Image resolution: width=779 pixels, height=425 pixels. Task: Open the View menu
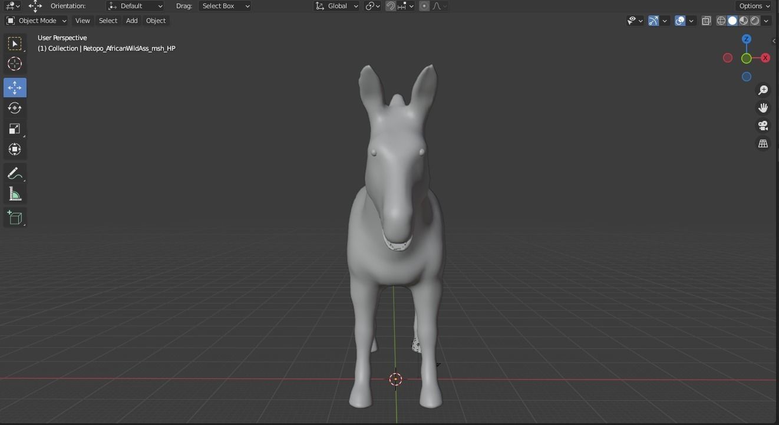82,21
